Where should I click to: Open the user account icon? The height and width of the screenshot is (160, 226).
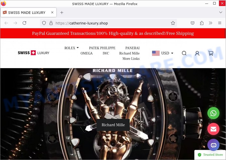pos(197,53)
